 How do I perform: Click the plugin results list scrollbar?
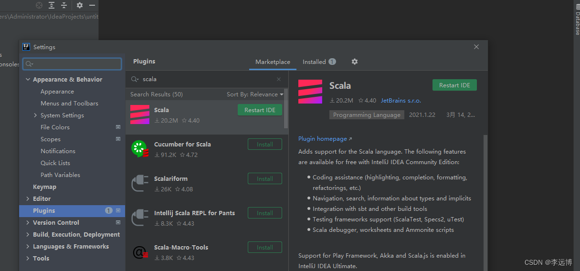coord(286,109)
